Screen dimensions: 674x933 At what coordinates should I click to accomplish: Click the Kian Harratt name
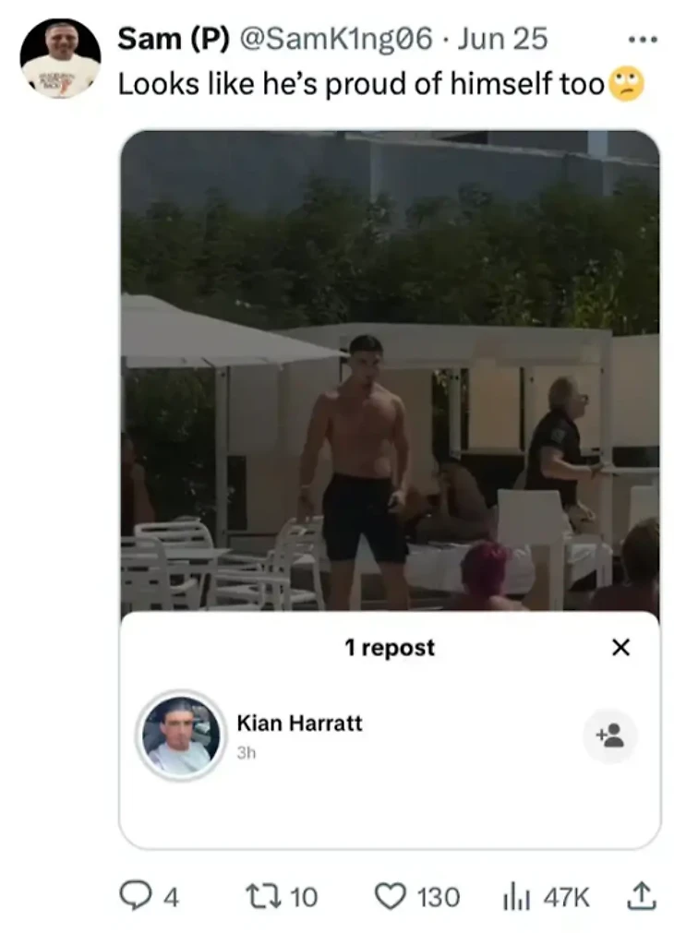click(299, 723)
